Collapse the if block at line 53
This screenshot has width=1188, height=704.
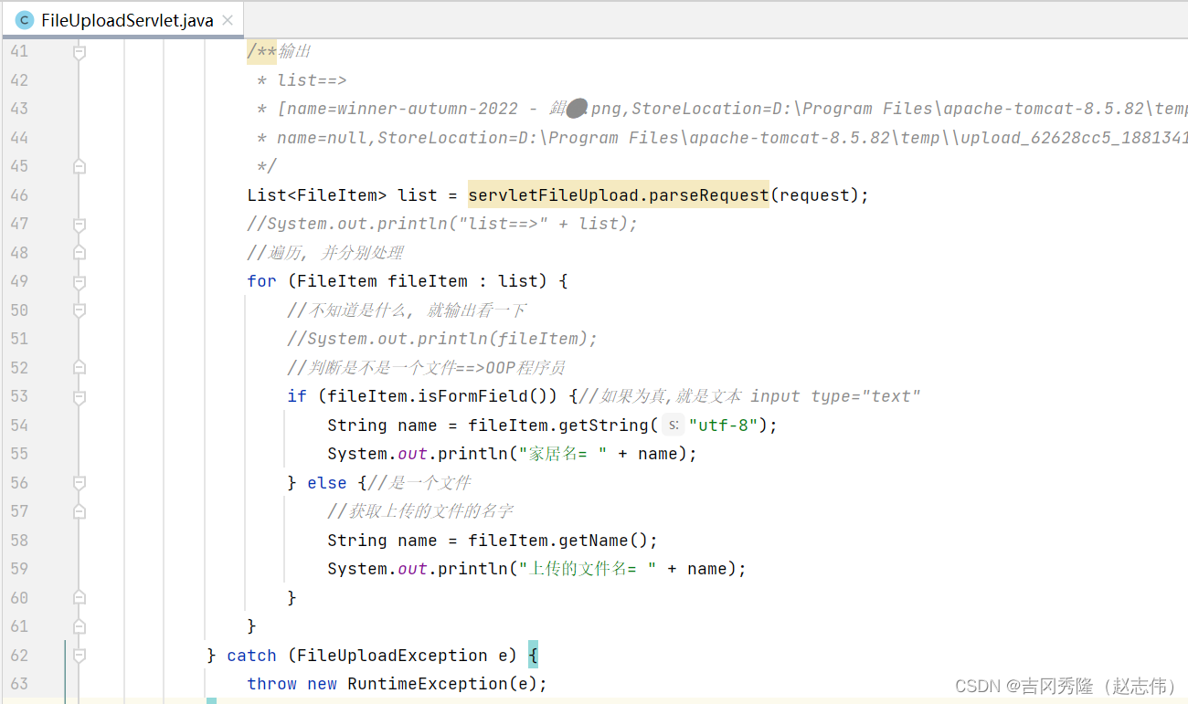[x=80, y=397]
